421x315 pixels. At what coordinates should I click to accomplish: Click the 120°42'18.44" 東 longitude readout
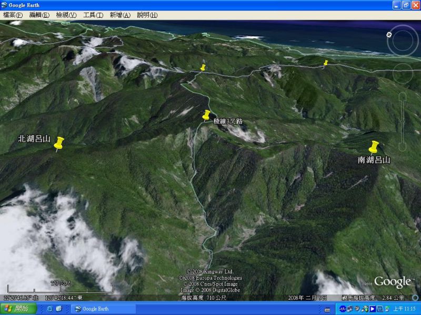tap(64, 298)
